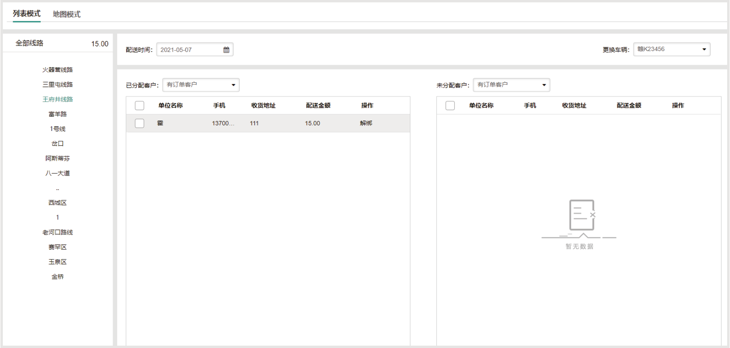Image resolution: width=730 pixels, height=348 pixels.
Task: Click the empty-data document icon
Action: click(582, 215)
